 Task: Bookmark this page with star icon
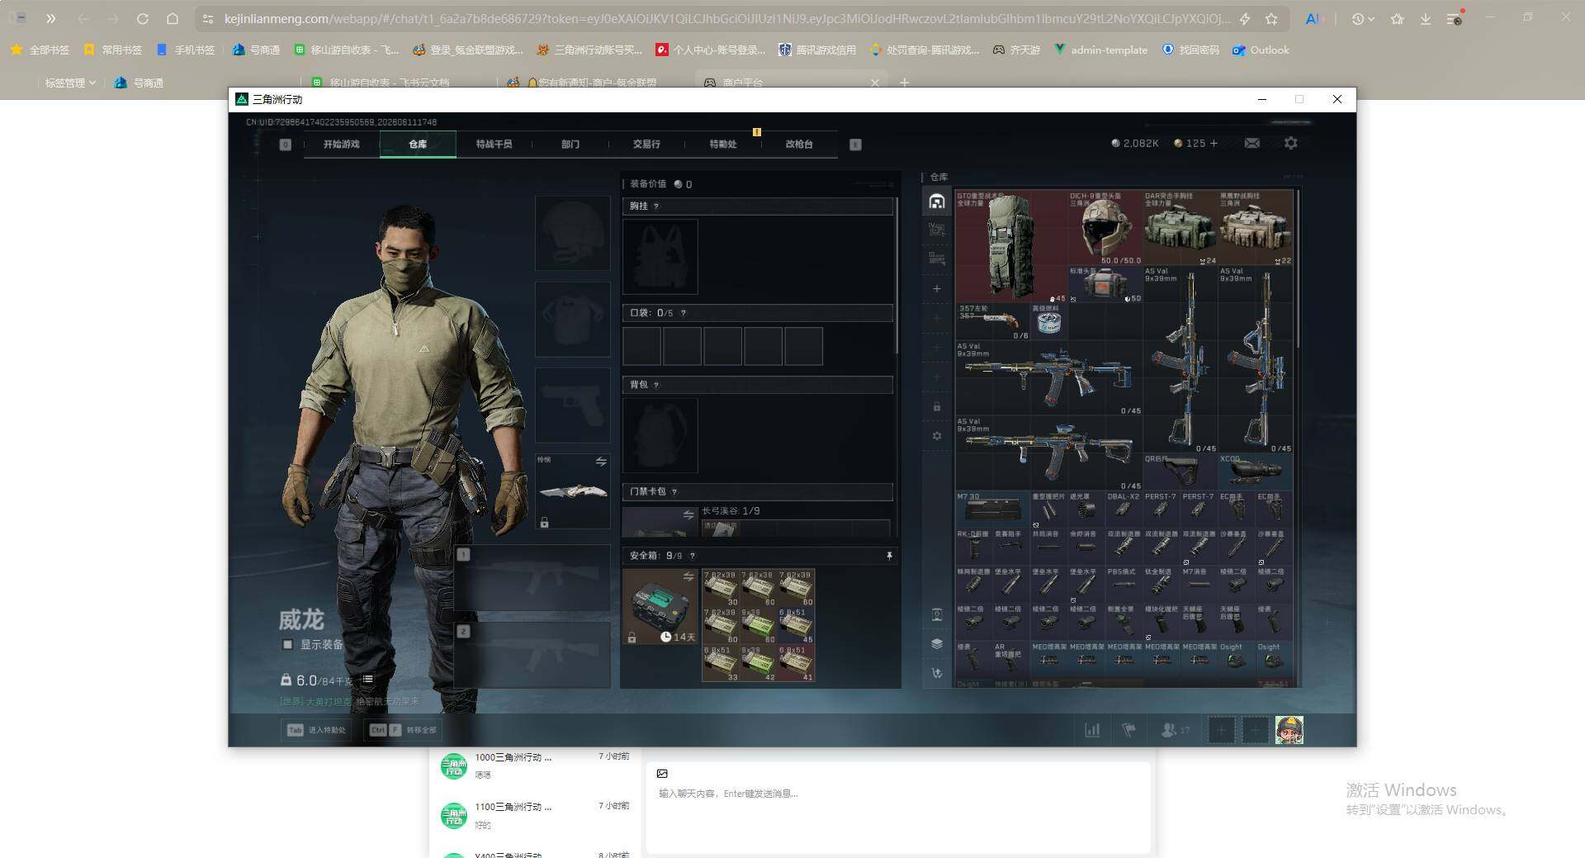(x=1271, y=18)
